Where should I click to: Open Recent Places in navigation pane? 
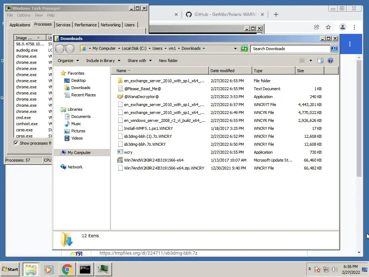click(x=83, y=95)
